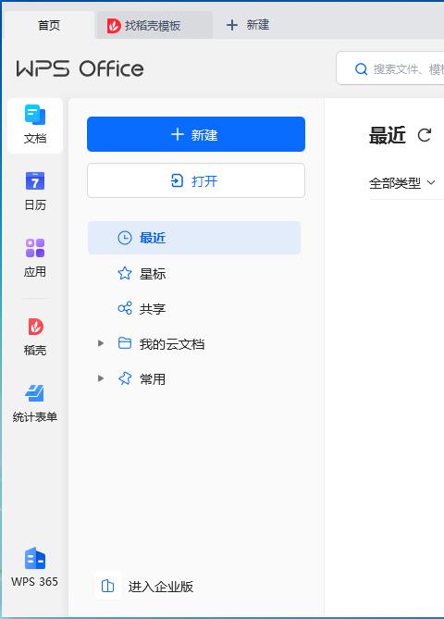Image resolution: width=444 pixels, height=619 pixels.
Task: Expand the 常用 tree arrow
Action: point(101,378)
